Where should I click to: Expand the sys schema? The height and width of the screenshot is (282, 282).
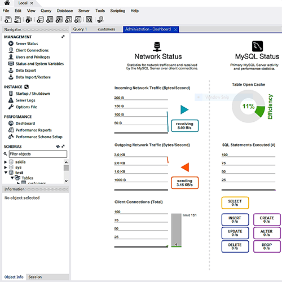tap(6, 168)
